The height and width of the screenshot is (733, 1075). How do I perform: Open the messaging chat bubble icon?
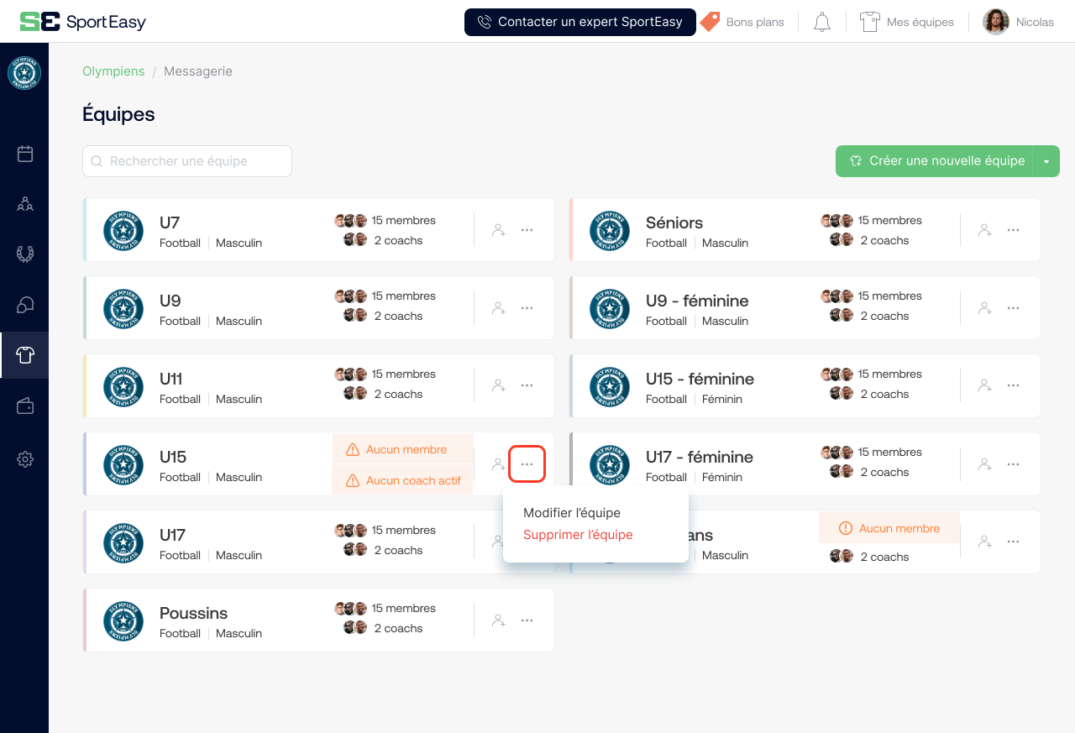pyautogui.click(x=24, y=304)
